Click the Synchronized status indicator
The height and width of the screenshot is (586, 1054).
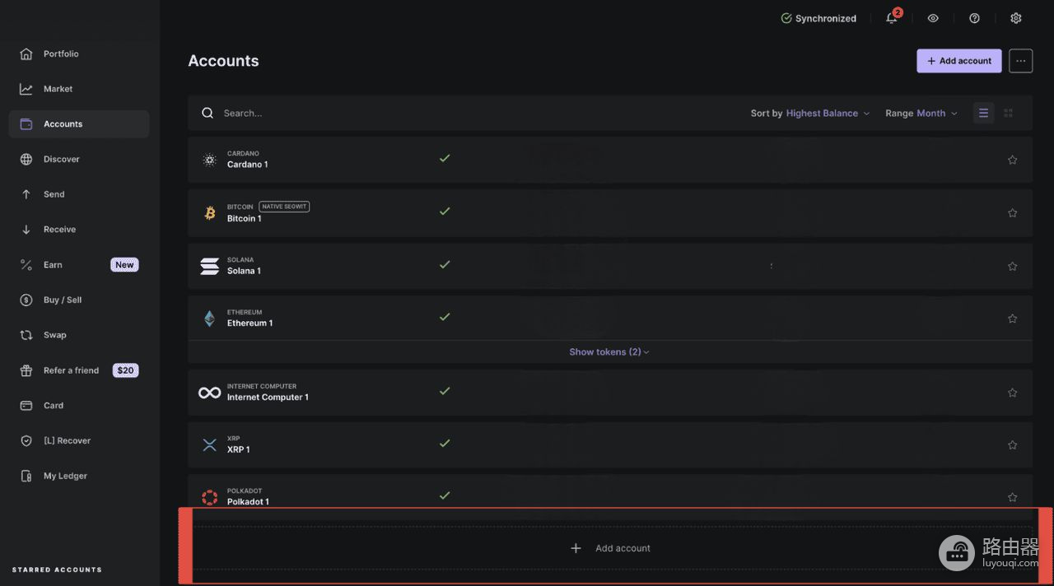[x=818, y=18]
